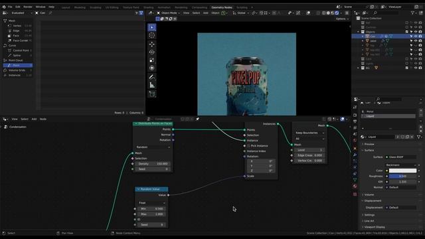425x239 pixels.
Task: Hide the Can object with its eye icon
Action: click(x=416, y=36)
